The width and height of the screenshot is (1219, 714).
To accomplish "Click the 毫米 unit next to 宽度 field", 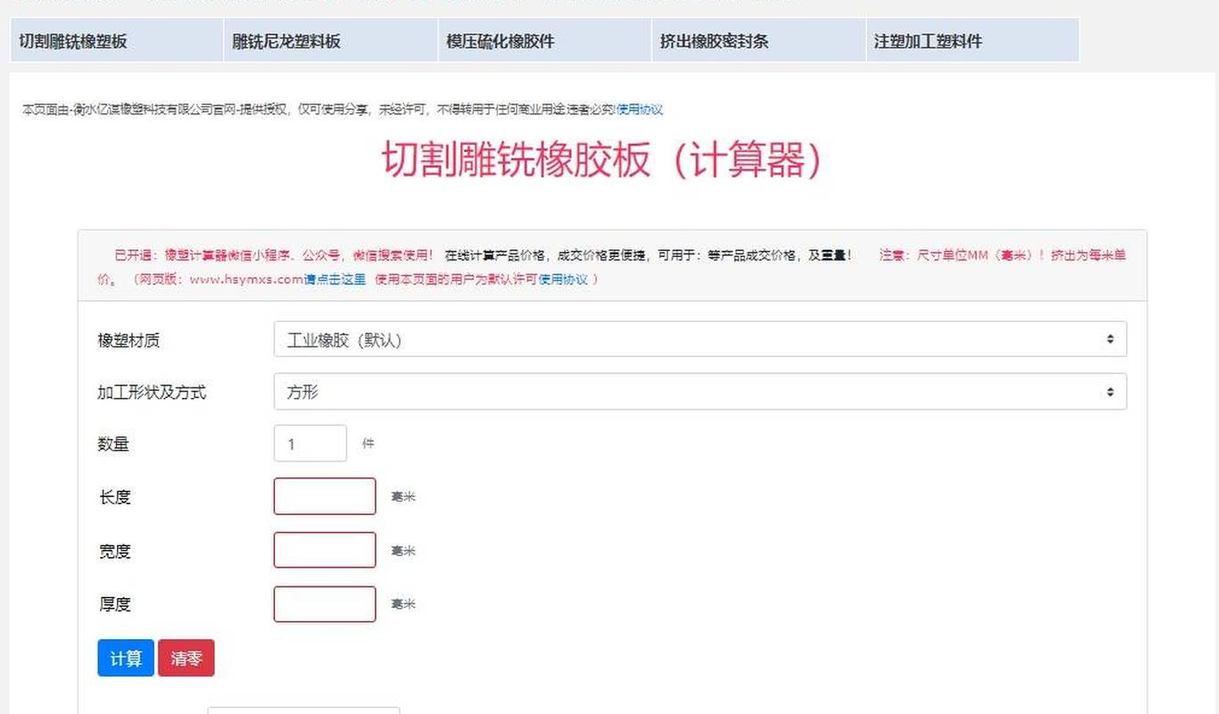I will 403,552.
